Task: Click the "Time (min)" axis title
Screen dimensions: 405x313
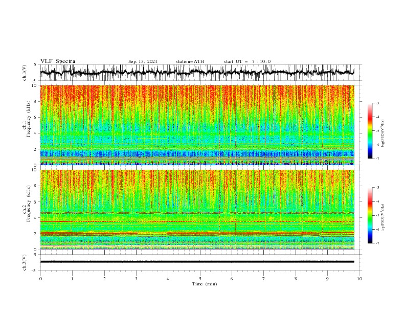Action: pyautogui.click(x=205, y=284)
